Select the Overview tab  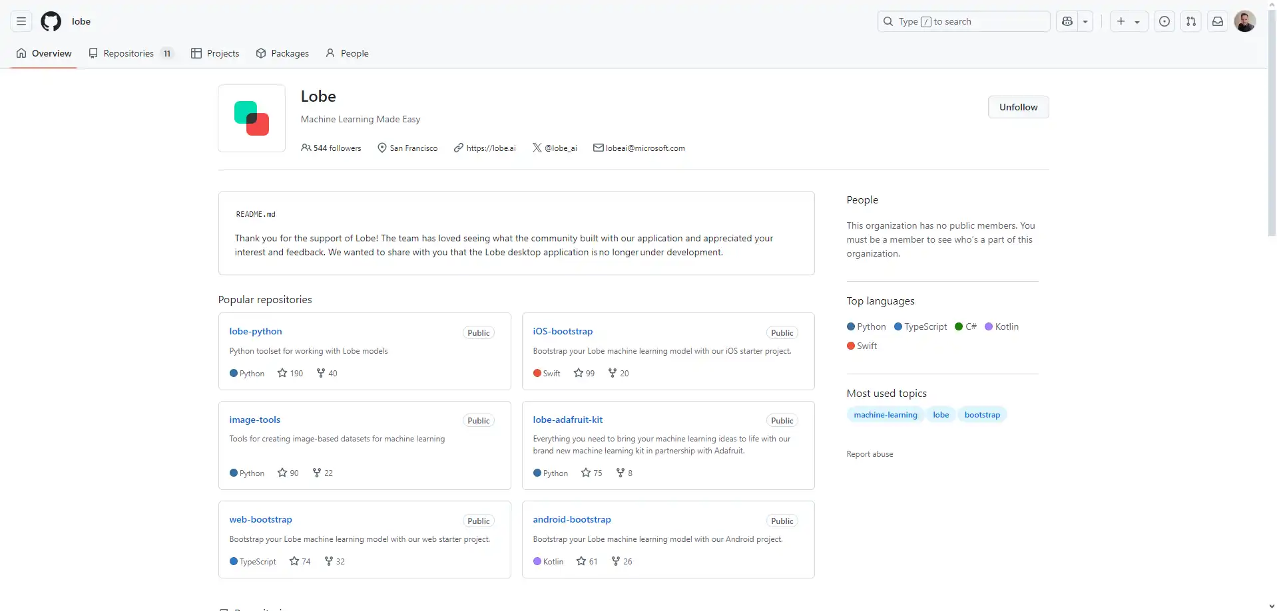pyautogui.click(x=44, y=53)
